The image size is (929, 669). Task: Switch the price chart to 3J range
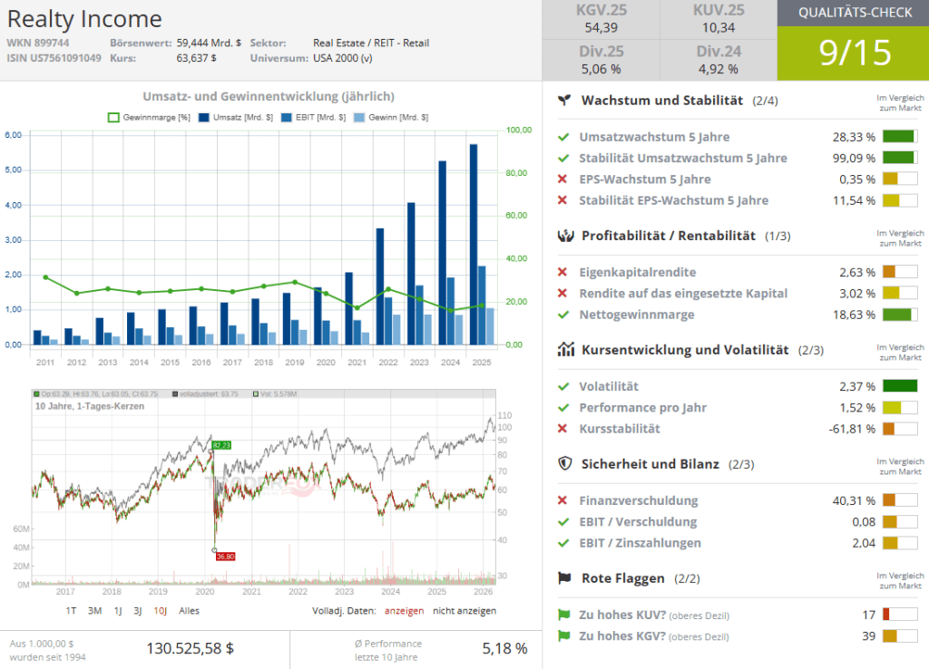138,611
